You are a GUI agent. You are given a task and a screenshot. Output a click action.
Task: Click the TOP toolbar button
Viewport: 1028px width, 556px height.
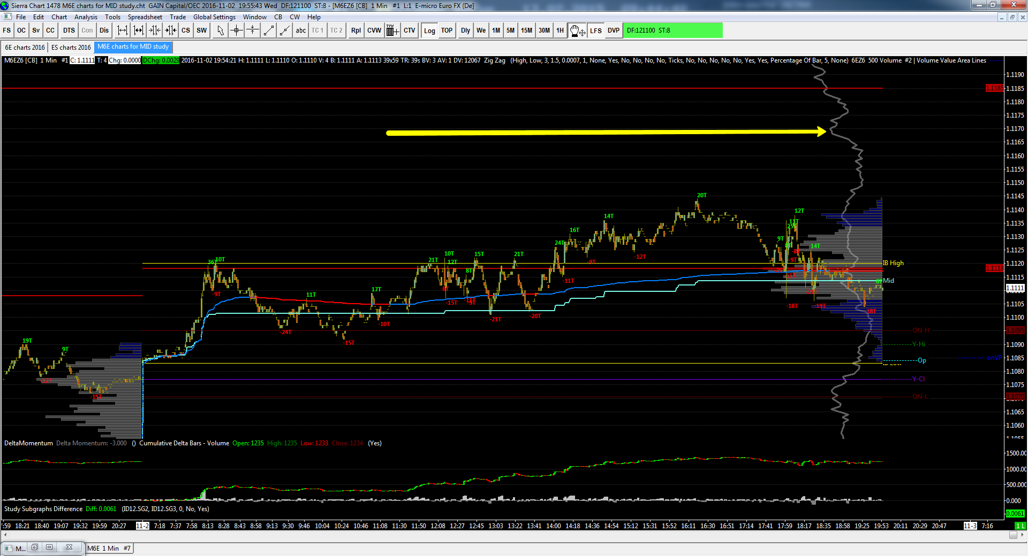[447, 30]
